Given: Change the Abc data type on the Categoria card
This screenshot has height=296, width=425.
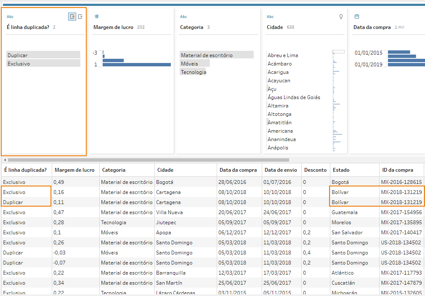Looking at the screenshot, I should pyautogui.click(x=183, y=17).
